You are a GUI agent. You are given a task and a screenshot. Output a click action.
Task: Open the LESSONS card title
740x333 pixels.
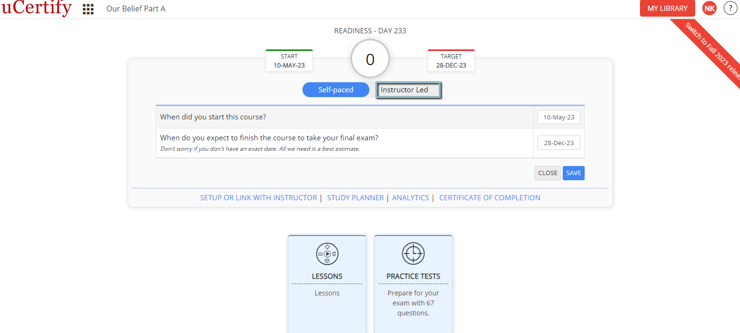(327, 276)
